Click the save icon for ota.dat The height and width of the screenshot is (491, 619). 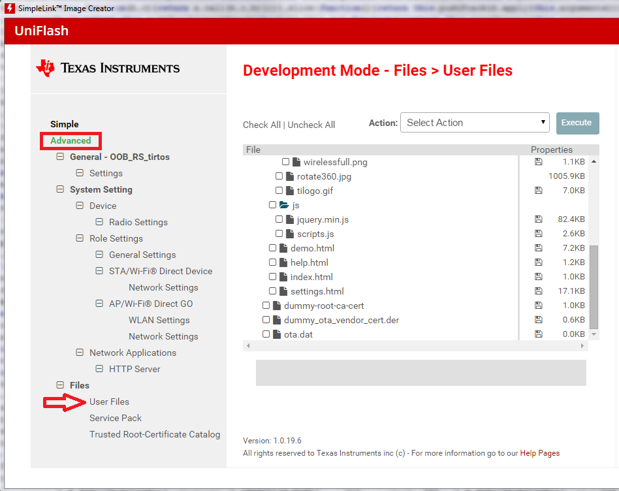(539, 334)
